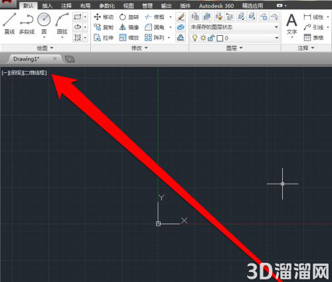Expand the Annotation (注释) panel title
This screenshot has width=332, height=282.
point(306,48)
